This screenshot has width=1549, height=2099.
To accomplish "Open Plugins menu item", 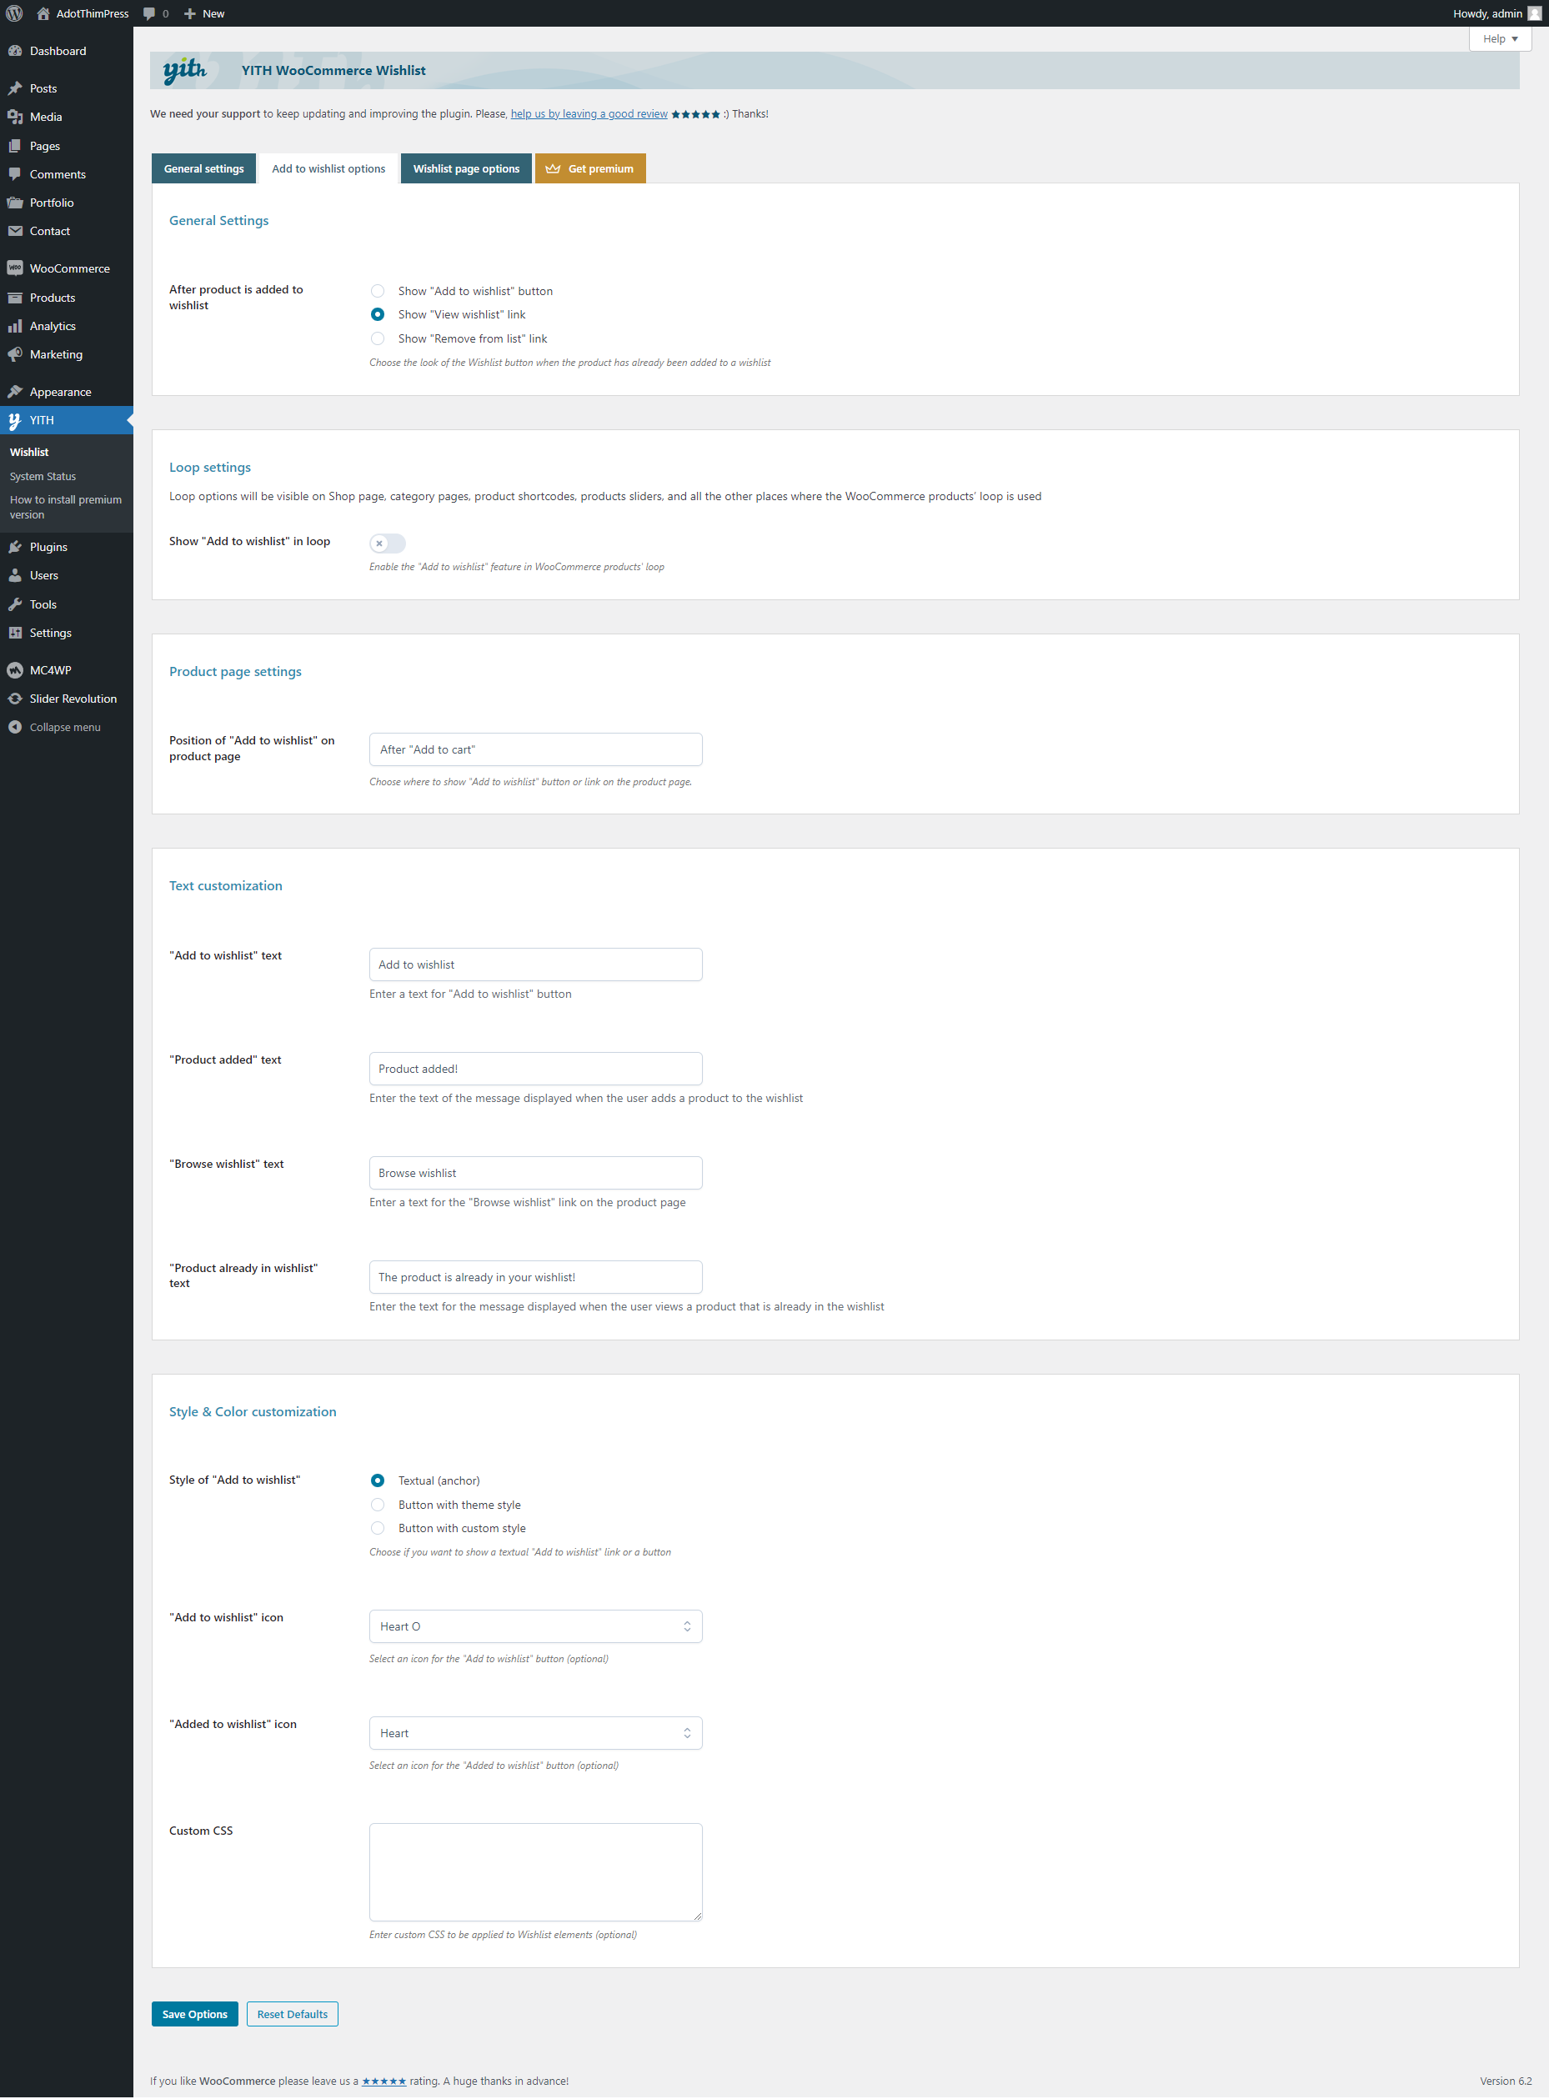I will click(67, 547).
